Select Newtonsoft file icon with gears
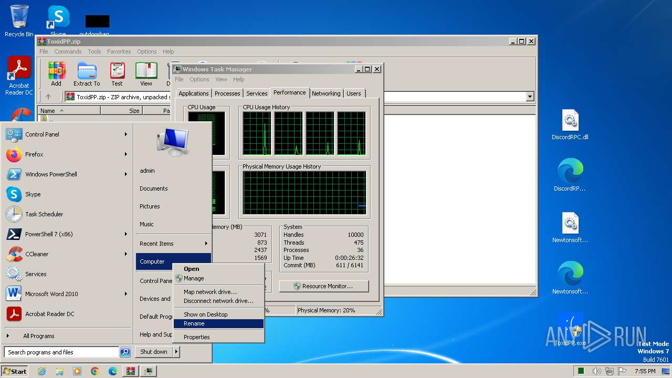Viewport: 672px width, 378px height. pos(570,228)
